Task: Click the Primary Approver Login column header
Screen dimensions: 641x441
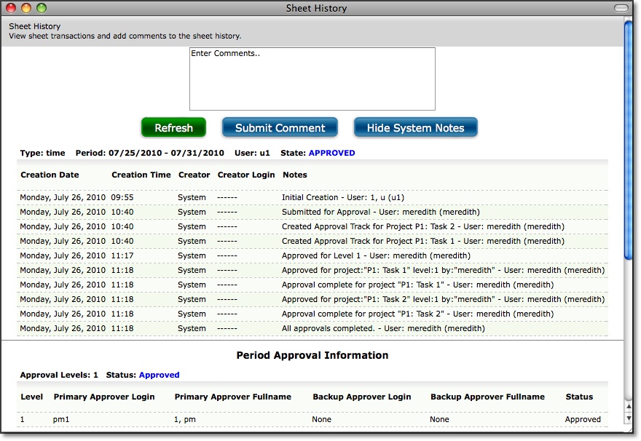Action: point(104,397)
